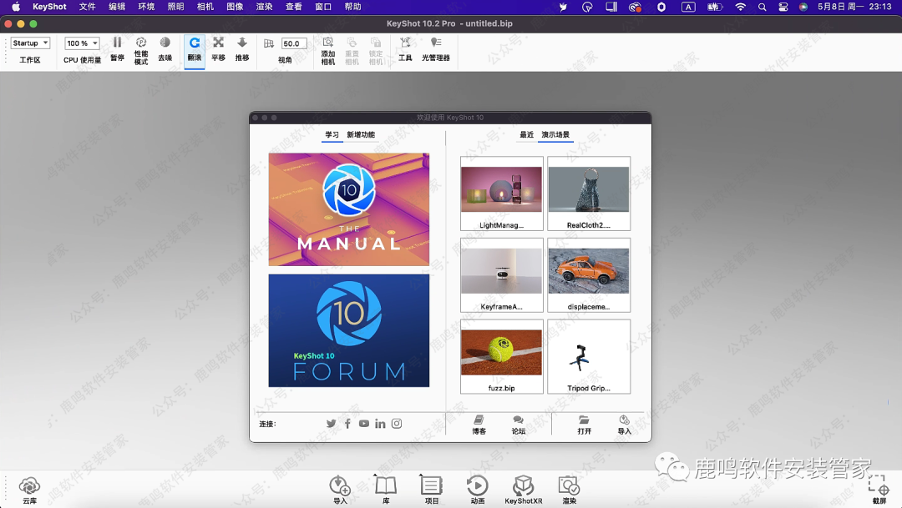Switch to the 最近 (Recent) tab

pos(526,135)
